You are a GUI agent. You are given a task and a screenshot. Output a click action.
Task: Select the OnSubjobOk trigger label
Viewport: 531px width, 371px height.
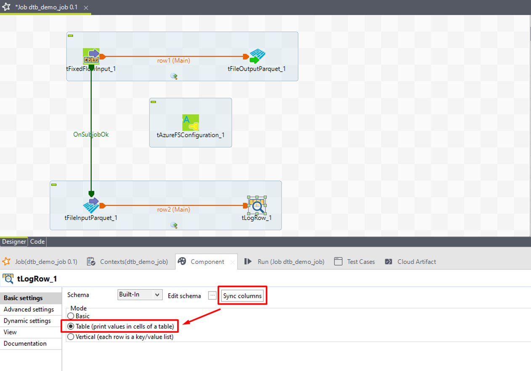[x=91, y=134]
